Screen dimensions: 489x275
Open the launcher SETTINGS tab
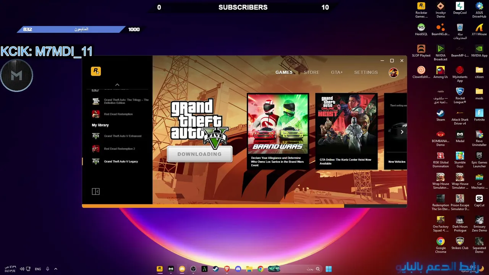pyautogui.click(x=366, y=72)
